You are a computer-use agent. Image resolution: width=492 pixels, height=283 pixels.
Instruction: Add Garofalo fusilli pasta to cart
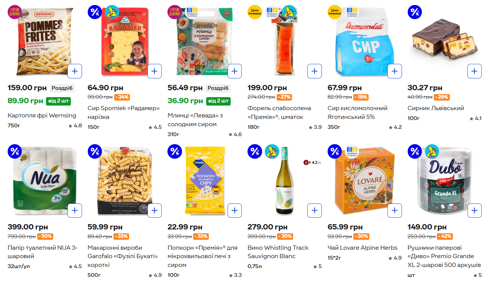click(154, 210)
